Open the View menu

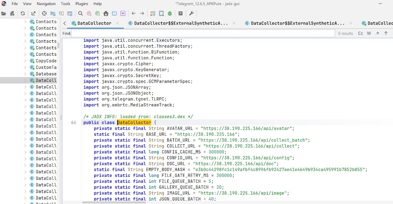click(28, 4)
